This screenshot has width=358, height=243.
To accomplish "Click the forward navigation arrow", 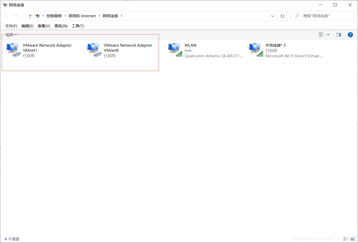I will tap(16, 16).
